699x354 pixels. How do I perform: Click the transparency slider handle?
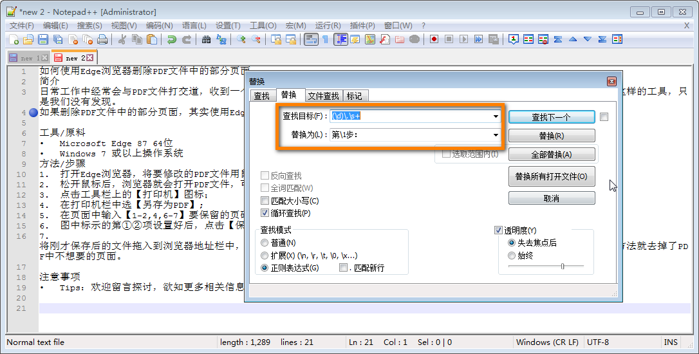(563, 266)
